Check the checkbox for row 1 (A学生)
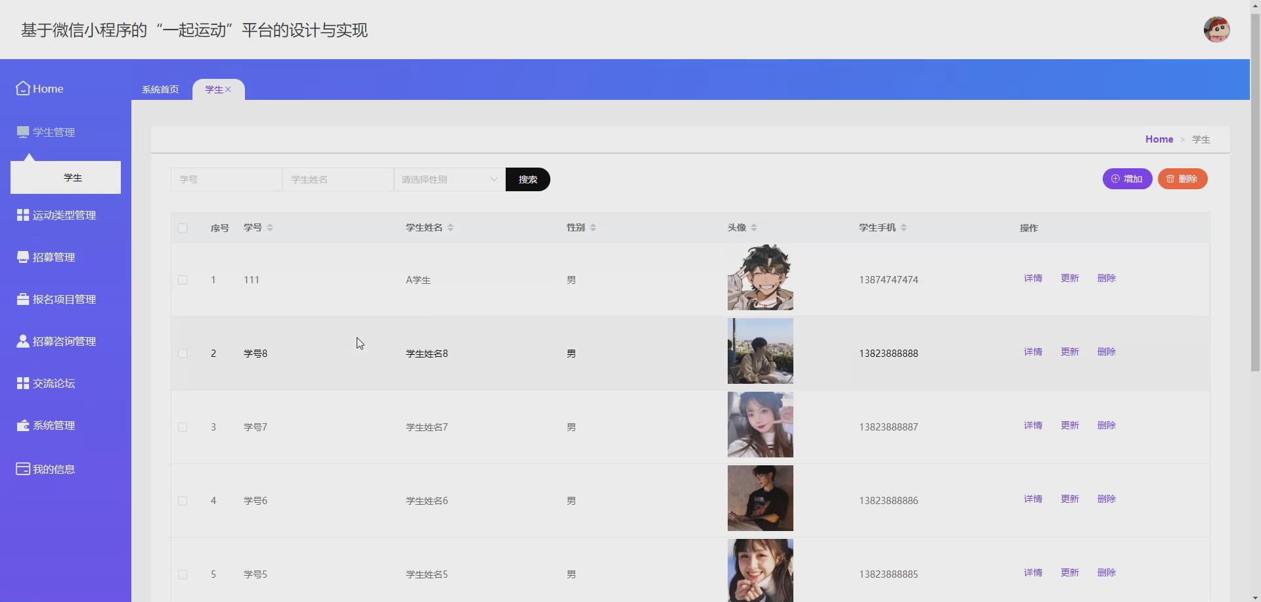The image size is (1261, 602). (183, 280)
